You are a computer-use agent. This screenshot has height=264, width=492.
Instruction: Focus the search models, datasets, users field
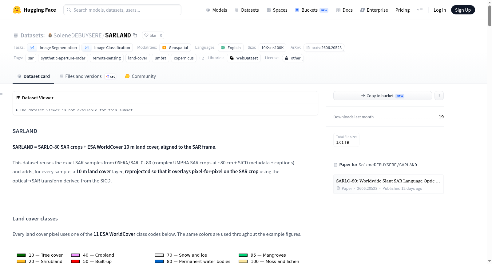click(x=122, y=10)
